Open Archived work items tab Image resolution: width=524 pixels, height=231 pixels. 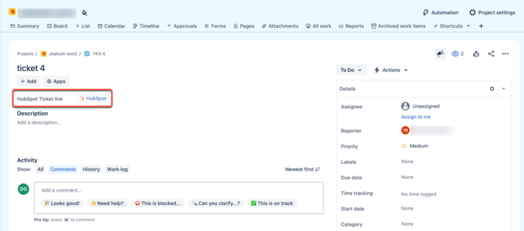399,26
